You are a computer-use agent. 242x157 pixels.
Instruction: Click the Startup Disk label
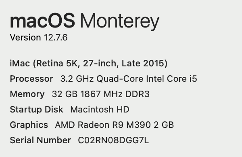36,110
